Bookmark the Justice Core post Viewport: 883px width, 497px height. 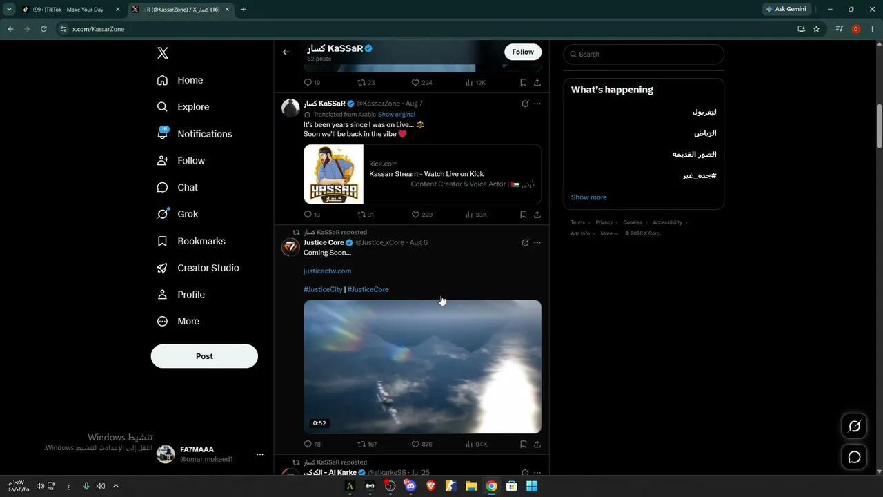pyautogui.click(x=524, y=445)
